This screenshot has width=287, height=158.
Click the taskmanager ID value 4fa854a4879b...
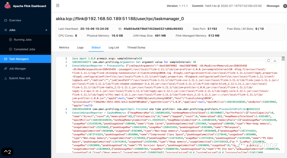point(153,29)
